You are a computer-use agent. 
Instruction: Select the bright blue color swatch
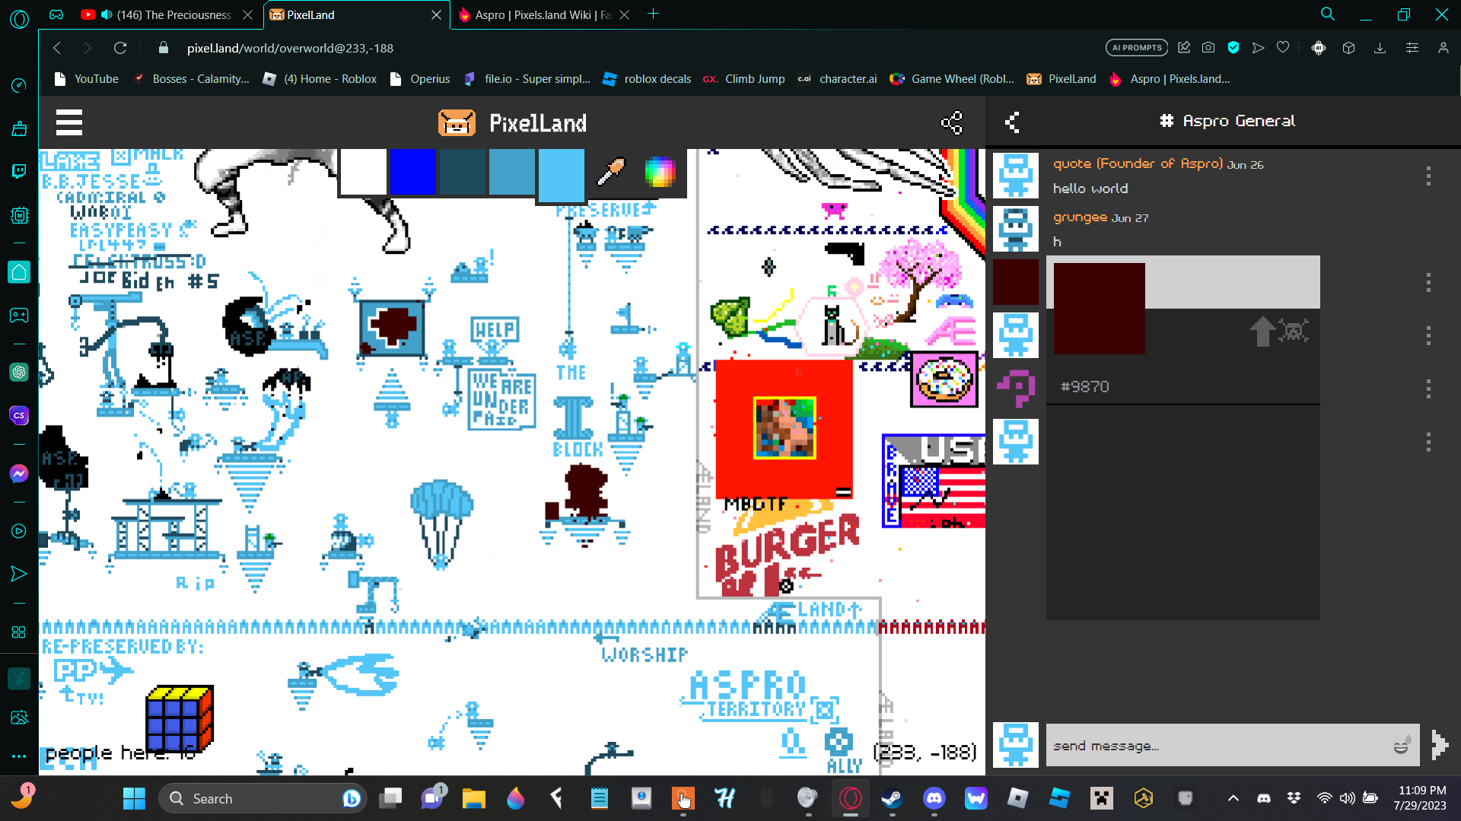click(413, 173)
